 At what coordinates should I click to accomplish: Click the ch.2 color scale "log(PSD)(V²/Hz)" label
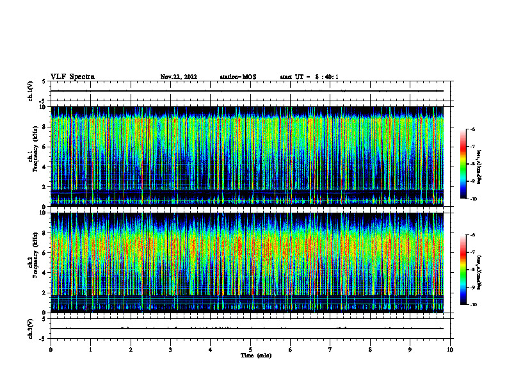point(479,272)
